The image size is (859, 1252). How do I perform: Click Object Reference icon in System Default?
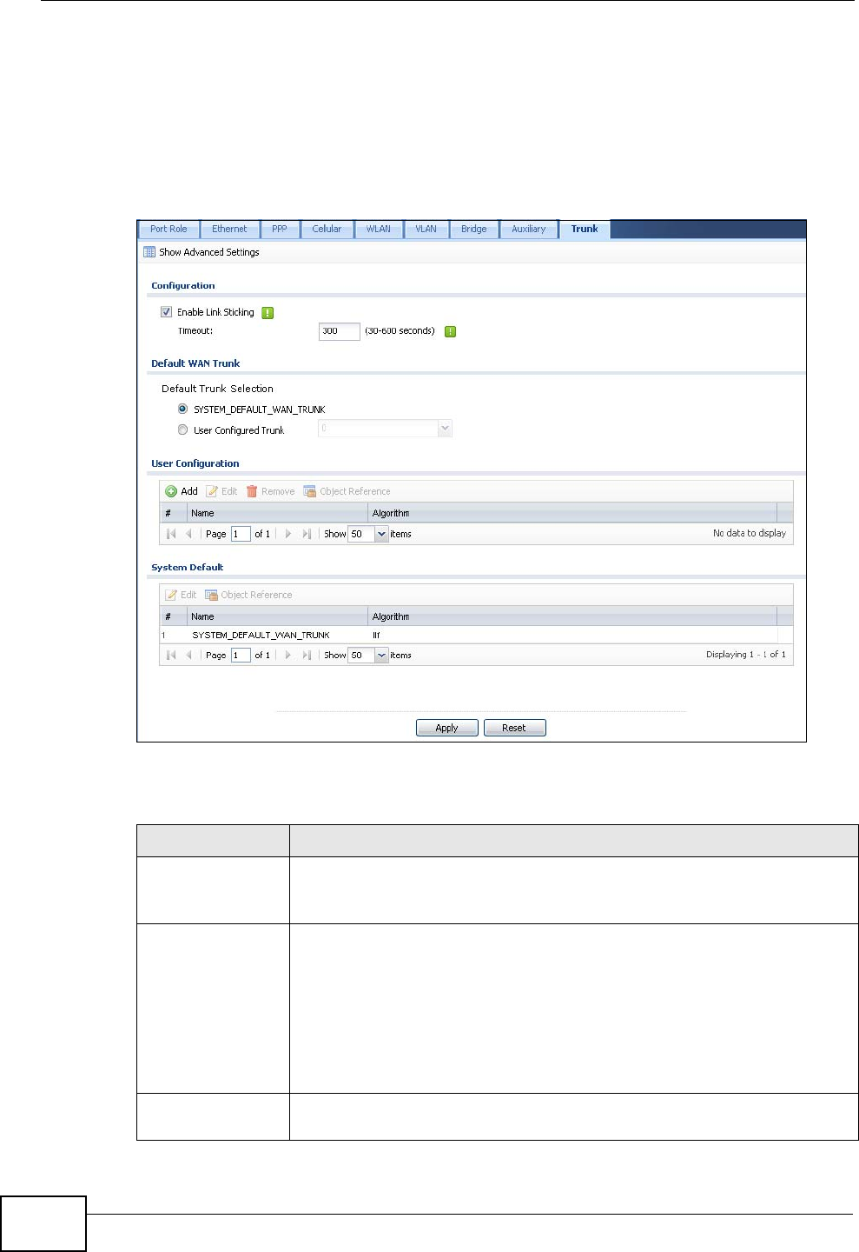[211, 595]
